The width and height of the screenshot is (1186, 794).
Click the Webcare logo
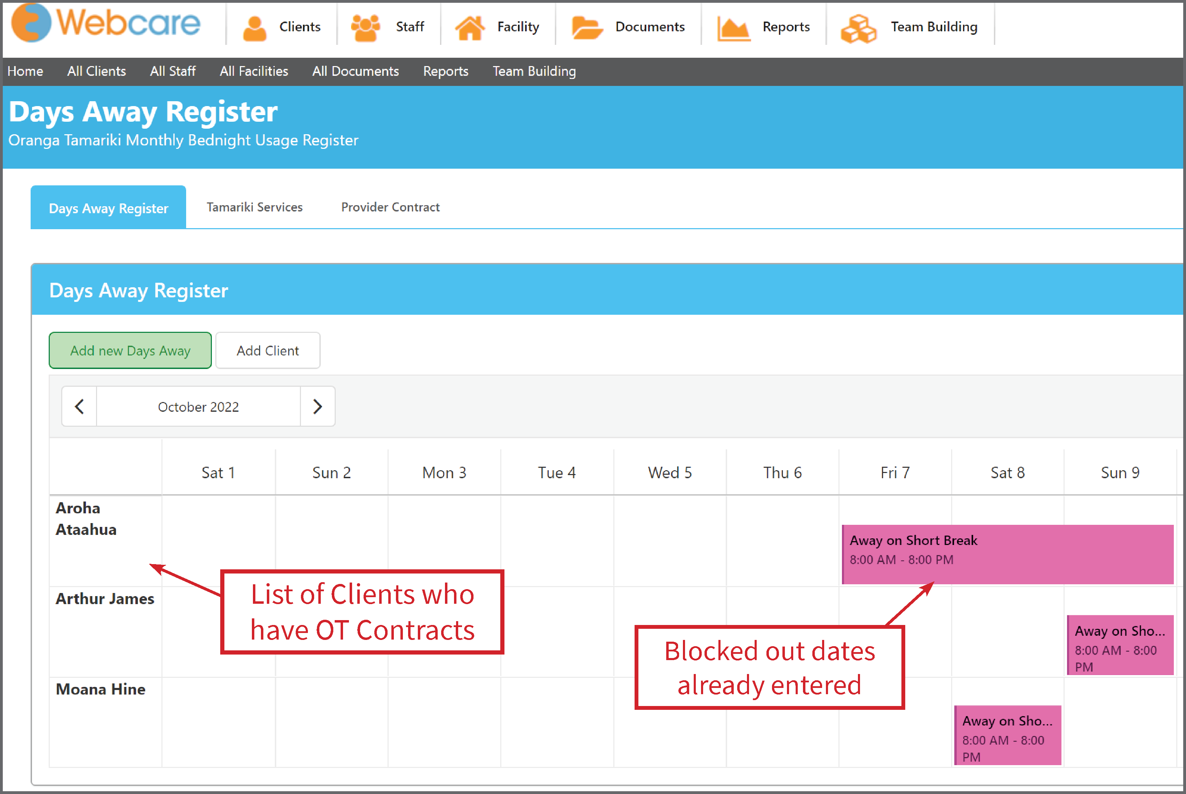tap(106, 23)
